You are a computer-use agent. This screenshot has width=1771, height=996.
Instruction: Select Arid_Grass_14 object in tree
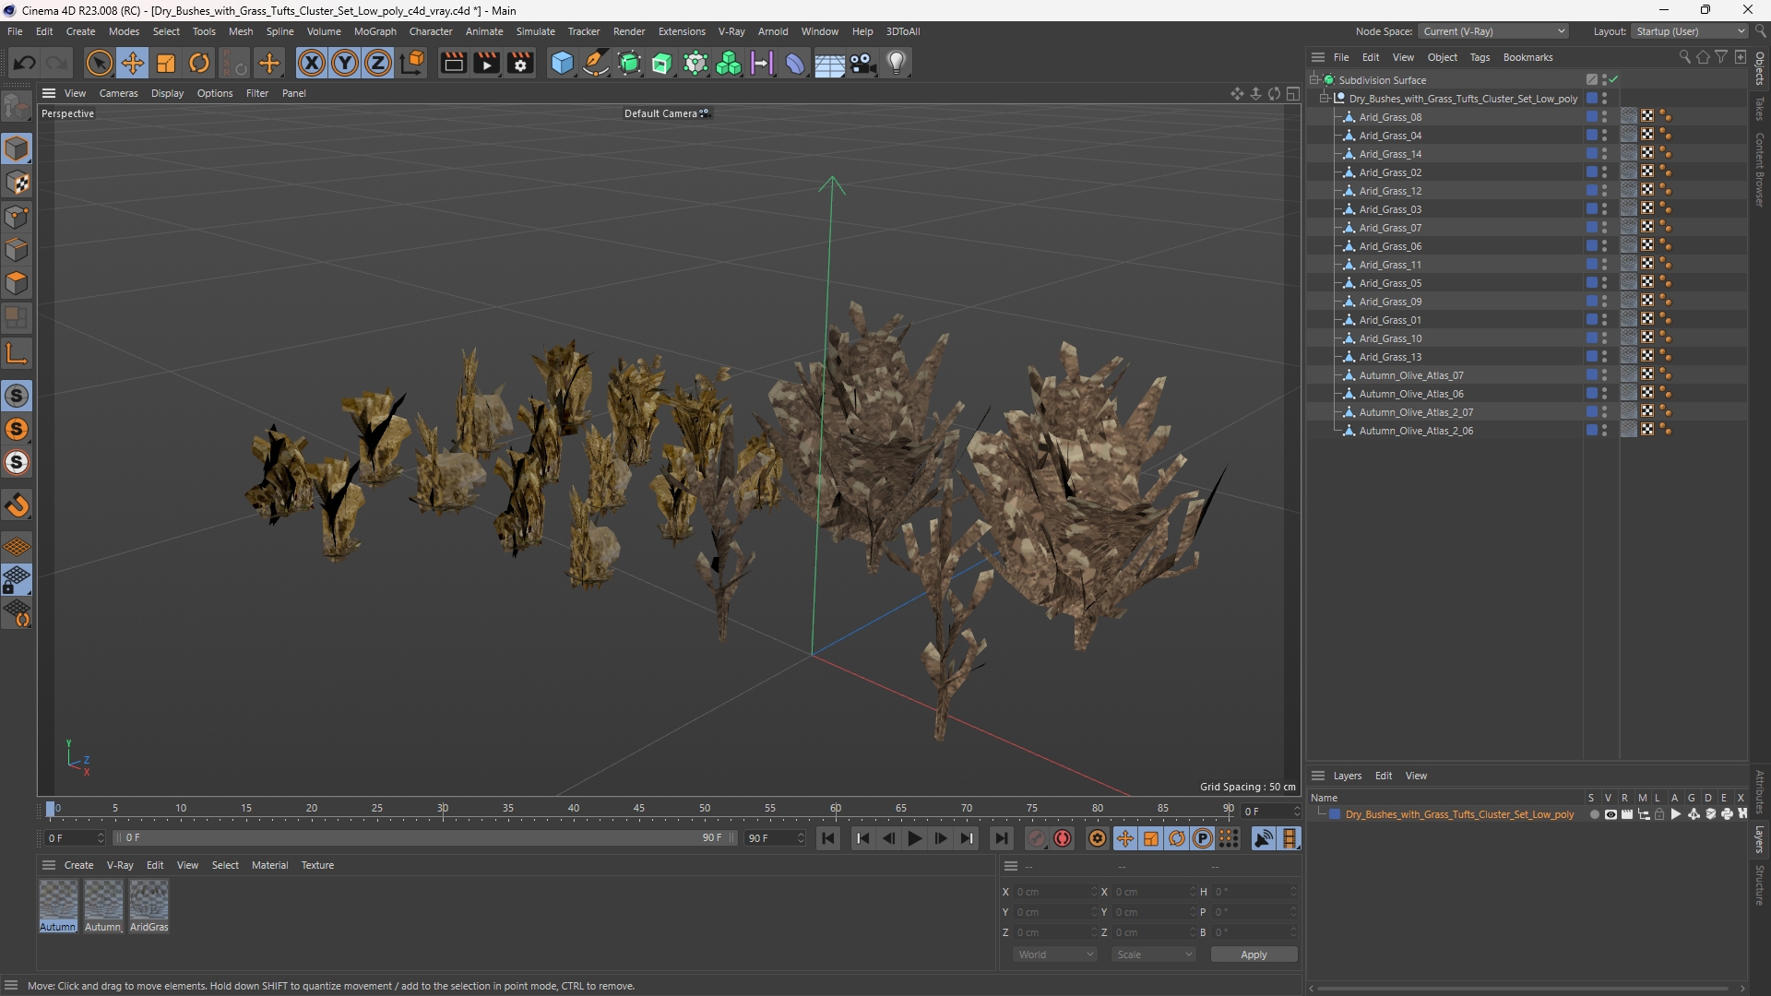click(1390, 154)
